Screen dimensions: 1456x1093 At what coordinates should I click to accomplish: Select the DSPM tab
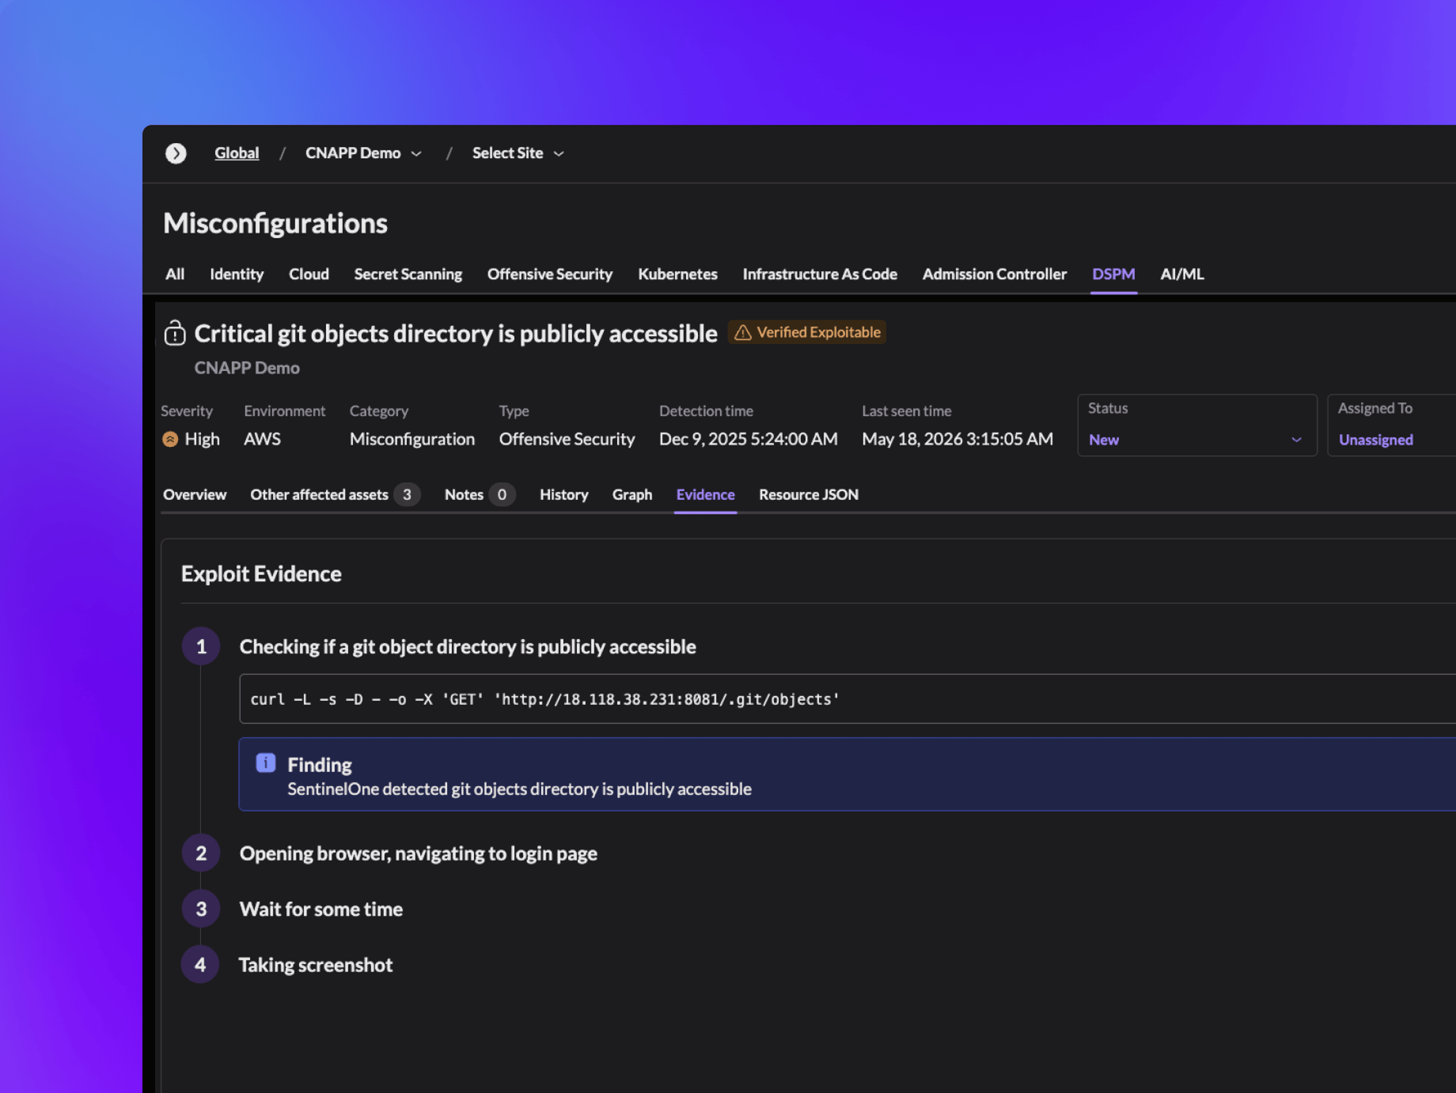click(x=1113, y=275)
